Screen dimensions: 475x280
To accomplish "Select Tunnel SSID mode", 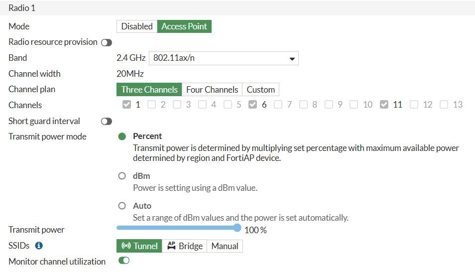I will 139,246.
